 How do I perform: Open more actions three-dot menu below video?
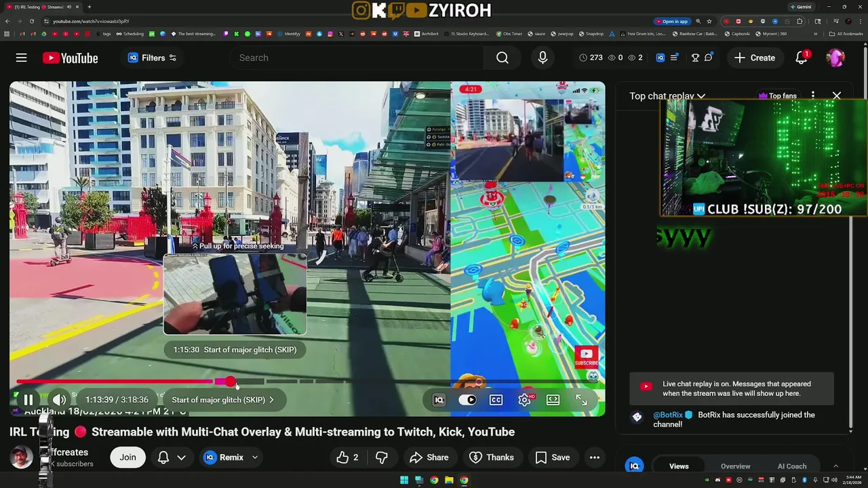click(x=595, y=457)
